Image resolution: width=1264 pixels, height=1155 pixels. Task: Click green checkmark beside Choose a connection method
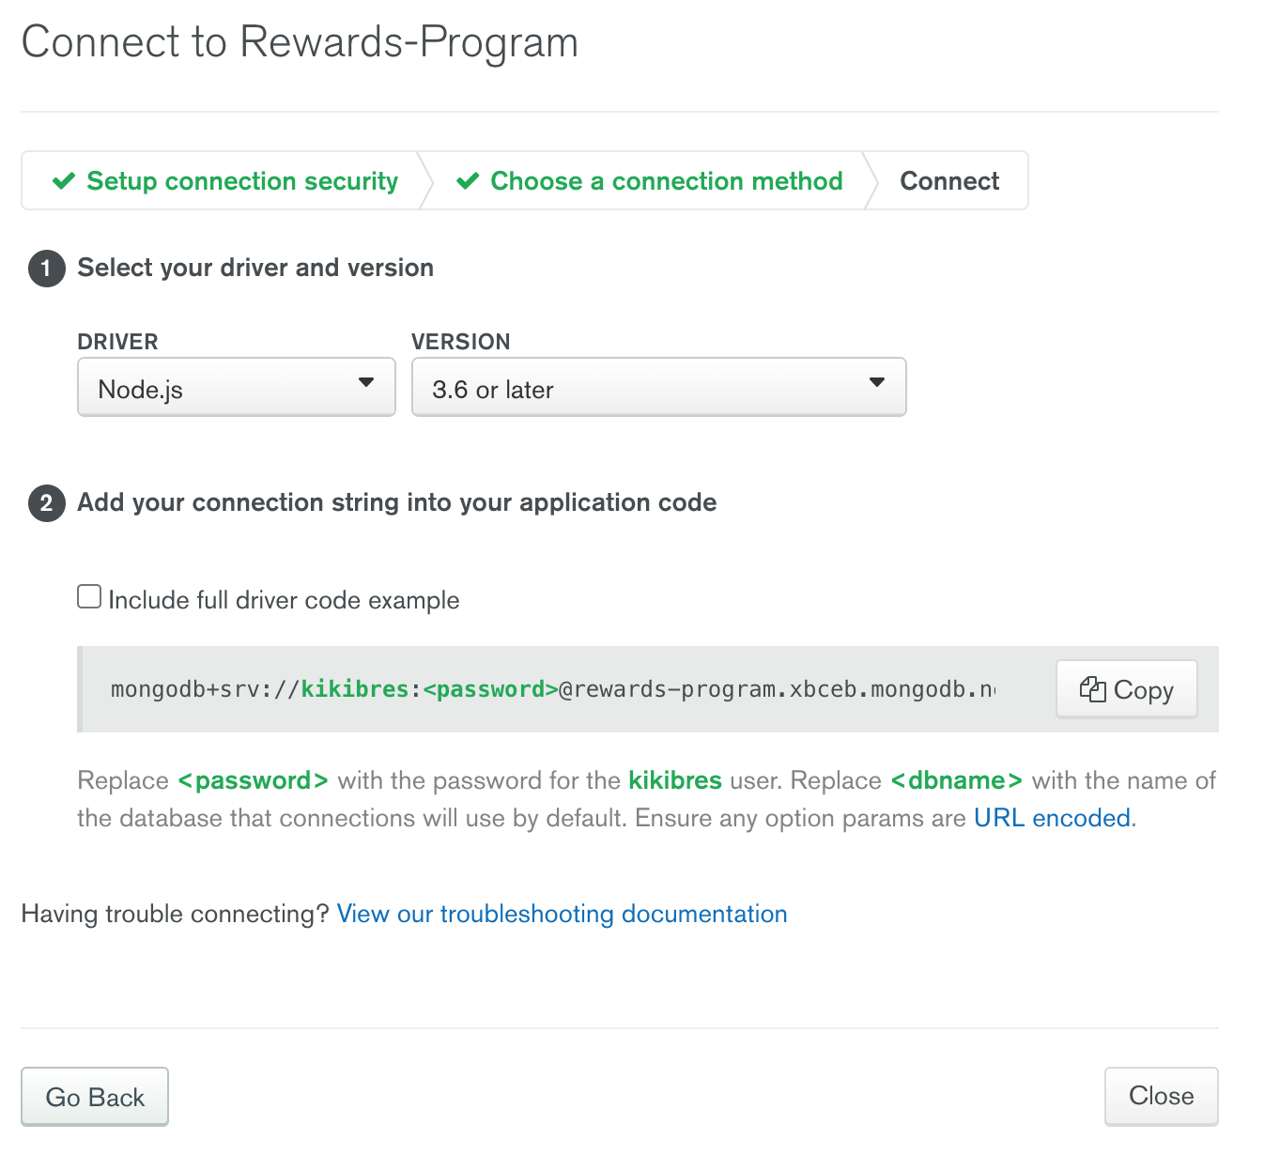pos(468,180)
